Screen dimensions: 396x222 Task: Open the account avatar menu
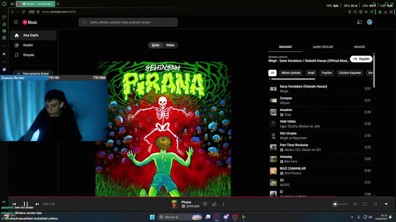pyautogui.click(x=369, y=22)
